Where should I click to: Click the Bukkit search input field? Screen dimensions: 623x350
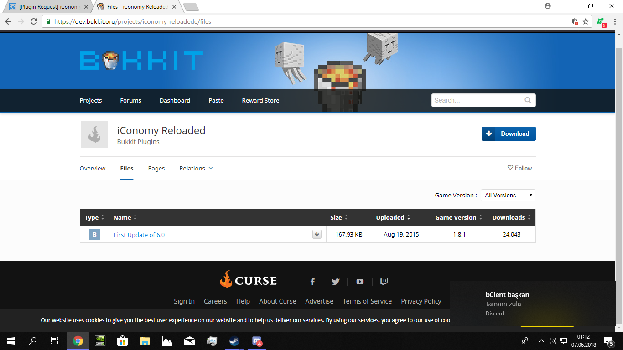pyautogui.click(x=483, y=100)
